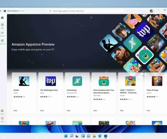Click the LEGO DUPLO WORLD app icon

coord(131,81)
